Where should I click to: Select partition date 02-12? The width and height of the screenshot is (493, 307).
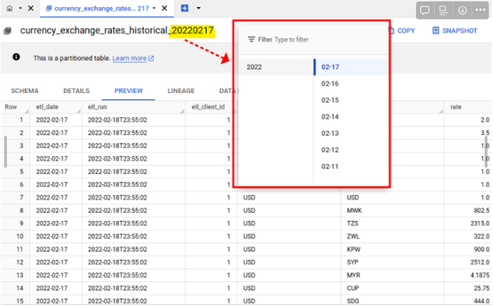click(351, 150)
